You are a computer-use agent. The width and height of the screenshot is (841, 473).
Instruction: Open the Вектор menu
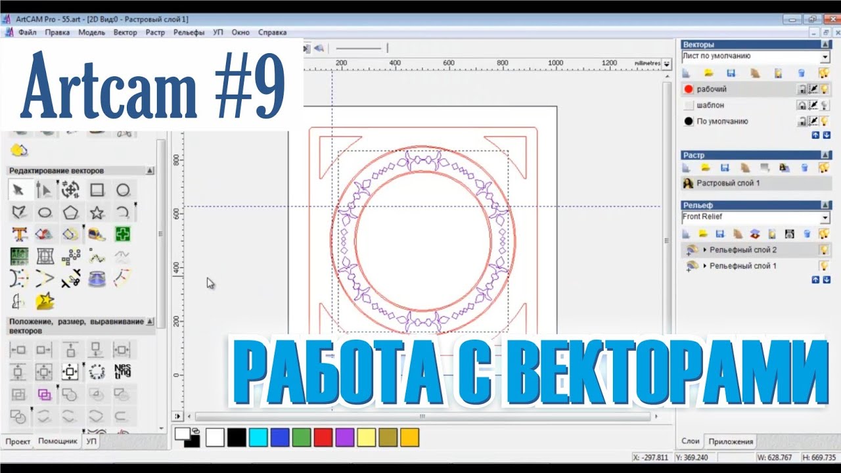coord(125,32)
